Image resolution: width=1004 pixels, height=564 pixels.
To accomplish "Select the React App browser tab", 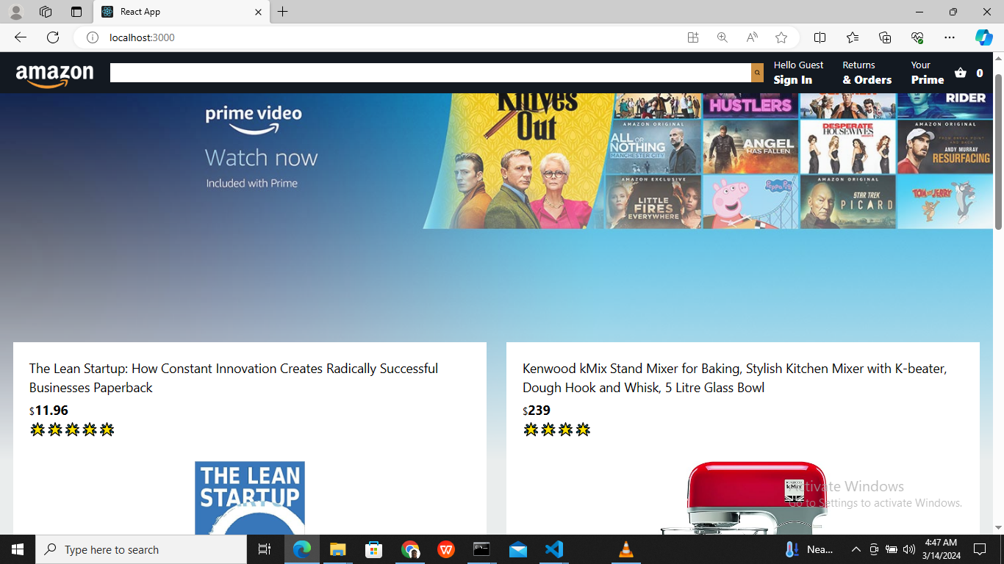I will (x=182, y=12).
